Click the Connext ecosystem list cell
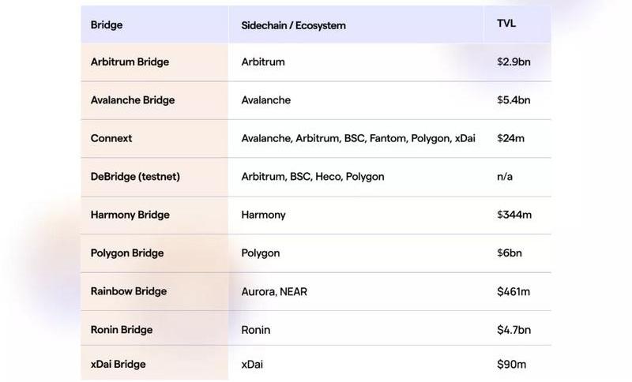Image resolution: width=632 pixels, height=382 pixels. (x=358, y=138)
